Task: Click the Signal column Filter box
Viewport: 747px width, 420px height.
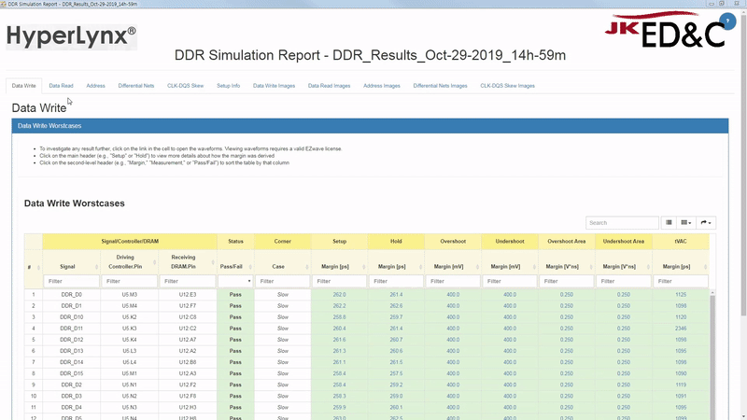Action: pos(72,281)
